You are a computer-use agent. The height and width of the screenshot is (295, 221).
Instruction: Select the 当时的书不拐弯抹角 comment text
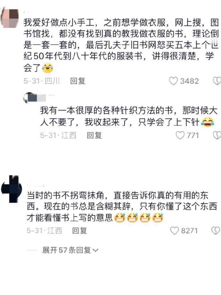point(122,206)
